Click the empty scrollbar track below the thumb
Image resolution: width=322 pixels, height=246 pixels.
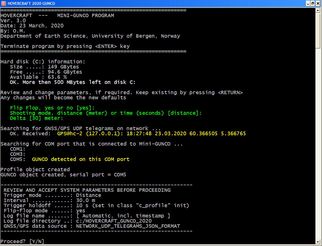(x=317, y=143)
